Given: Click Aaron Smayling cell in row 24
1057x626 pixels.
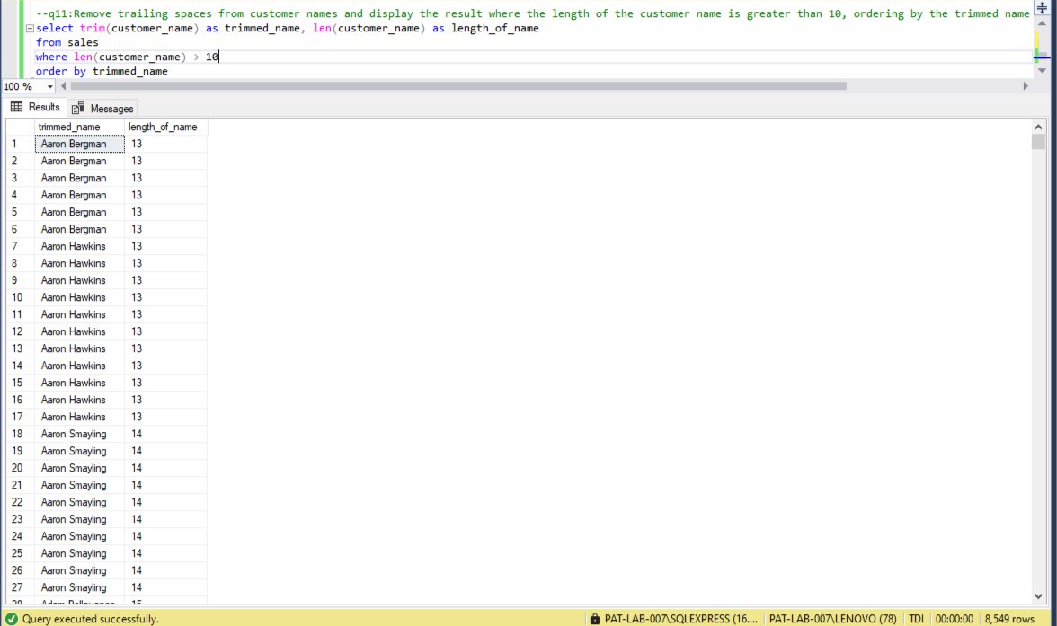Looking at the screenshot, I should point(79,536).
